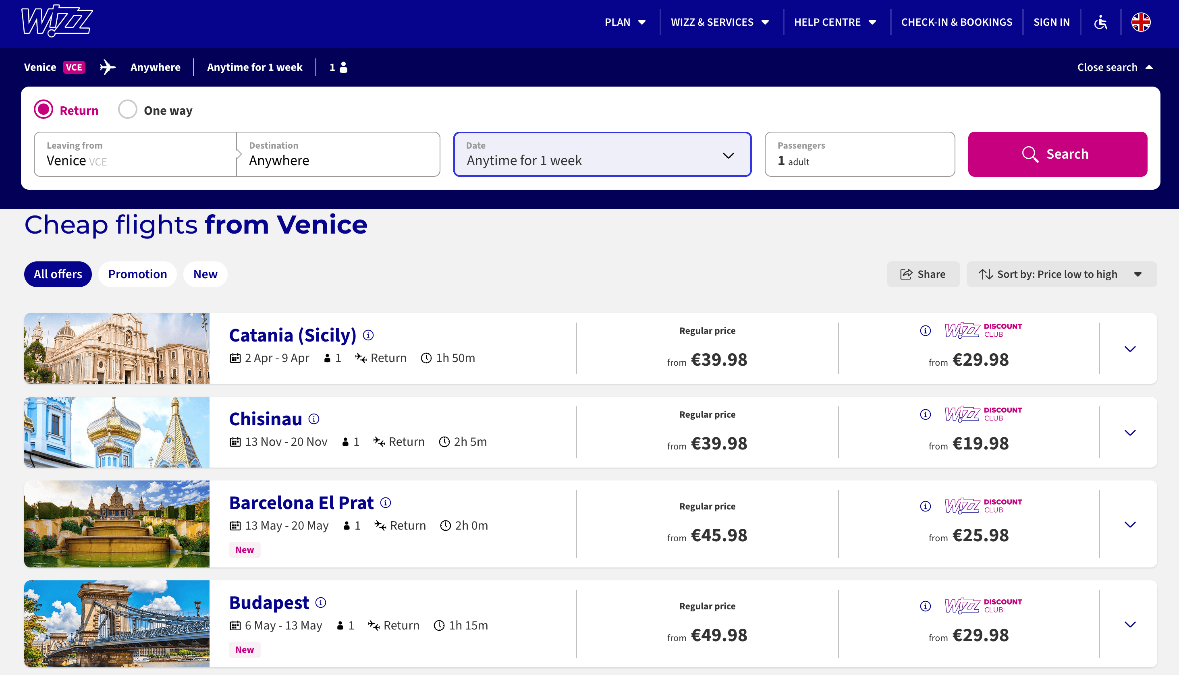Select the Return radio button

[45, 110]
